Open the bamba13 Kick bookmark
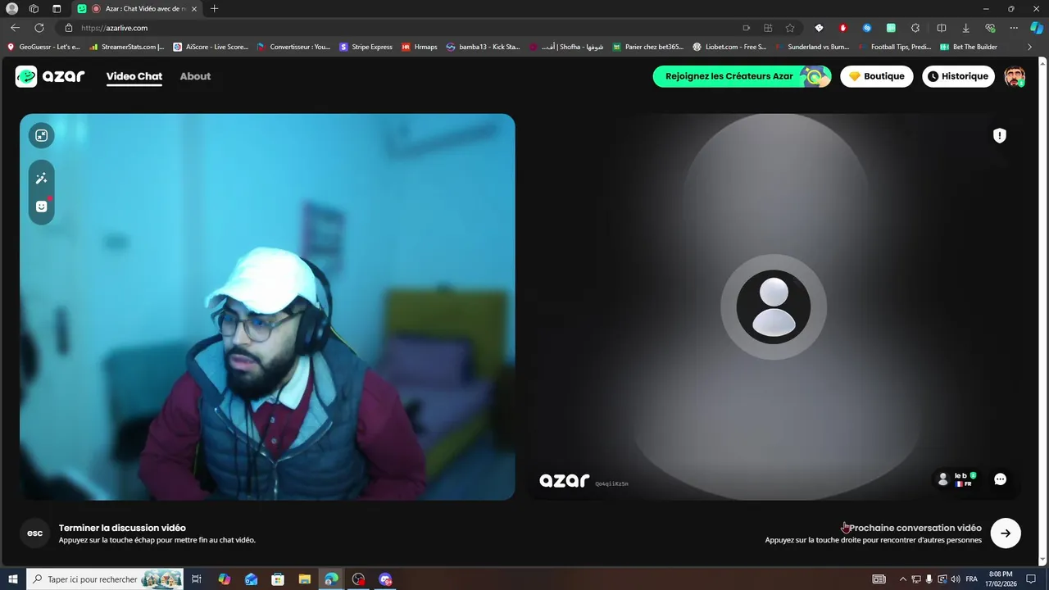The width and height of the screenshot is (1049, 590). point(484,47)
